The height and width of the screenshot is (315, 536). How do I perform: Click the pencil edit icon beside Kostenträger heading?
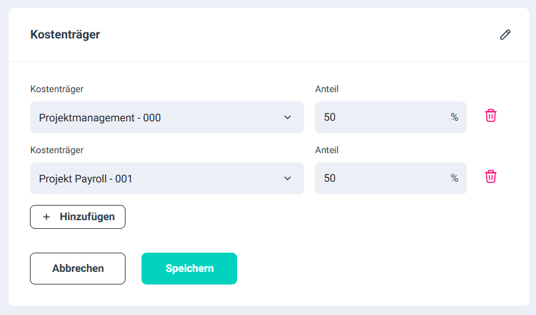505,34
